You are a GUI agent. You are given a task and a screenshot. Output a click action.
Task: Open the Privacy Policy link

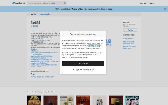[94, 46]
